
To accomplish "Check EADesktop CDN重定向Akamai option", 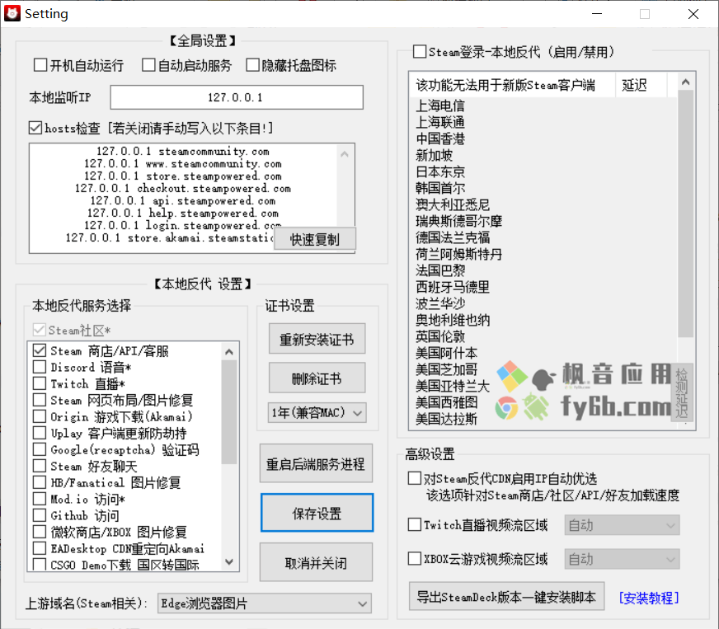I will click(40, 549).
